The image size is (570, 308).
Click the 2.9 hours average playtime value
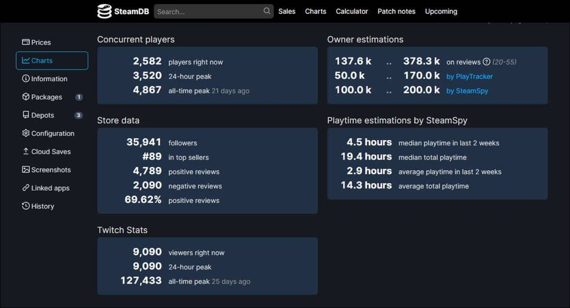tap(369, 171)
